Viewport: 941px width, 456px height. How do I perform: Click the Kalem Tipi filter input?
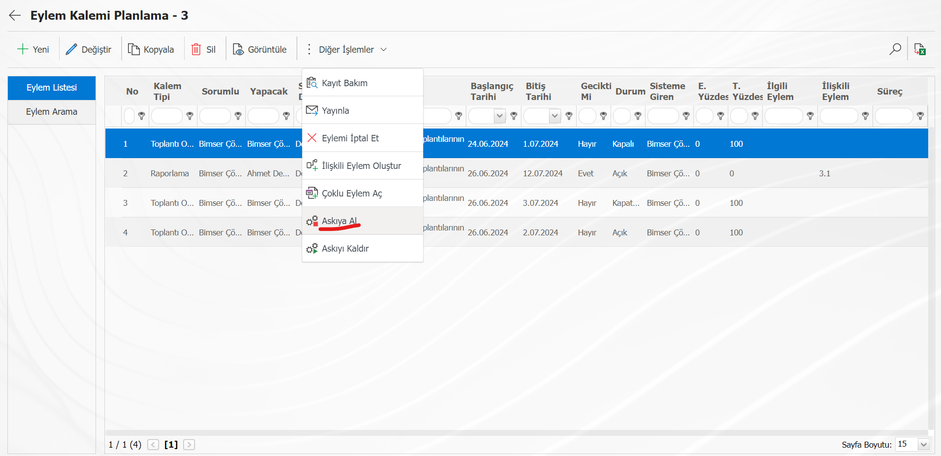[167, 116]
